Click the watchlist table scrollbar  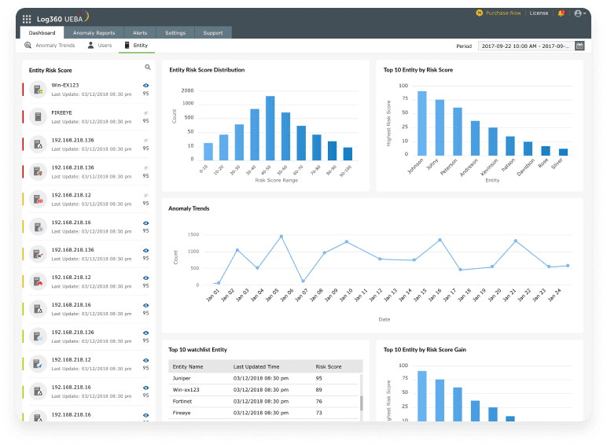362,403
